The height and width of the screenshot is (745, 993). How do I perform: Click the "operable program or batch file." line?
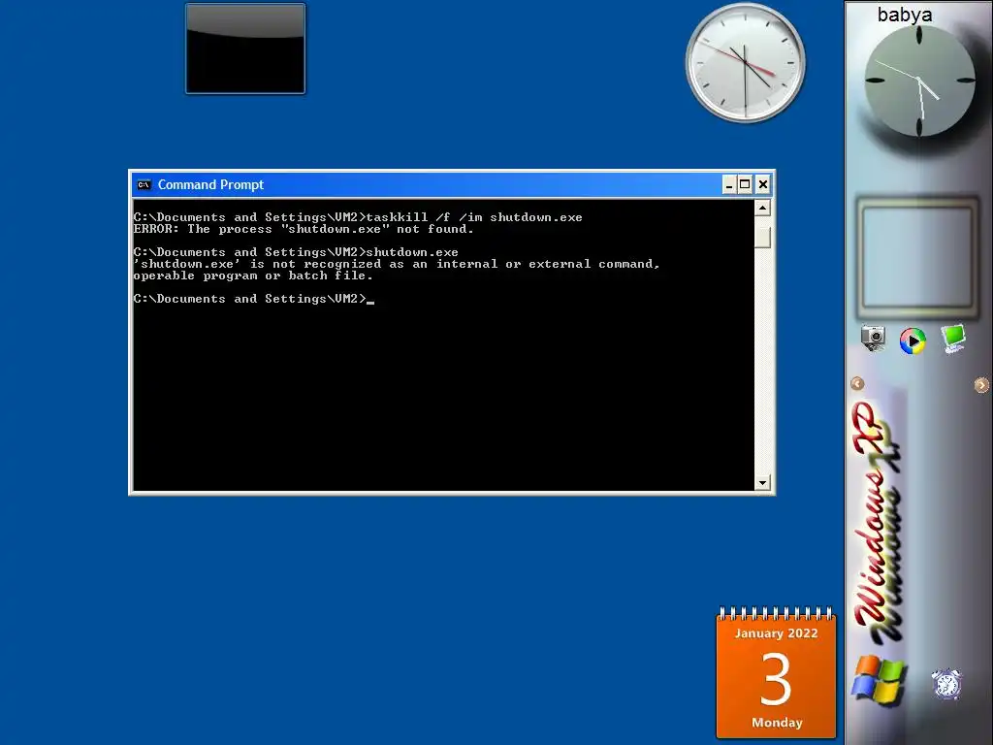point(253,275)
